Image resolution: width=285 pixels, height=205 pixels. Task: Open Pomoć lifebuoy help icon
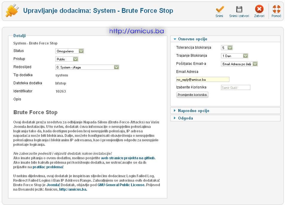point(276,9)
